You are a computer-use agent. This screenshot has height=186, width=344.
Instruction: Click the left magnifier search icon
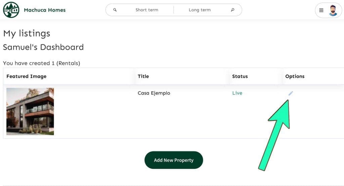pos(115,10)
